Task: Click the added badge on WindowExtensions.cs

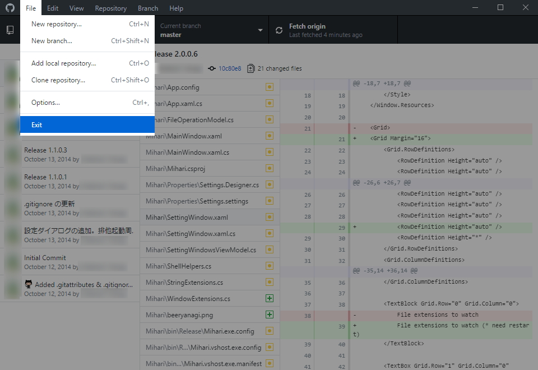Action: click(269, 299)
